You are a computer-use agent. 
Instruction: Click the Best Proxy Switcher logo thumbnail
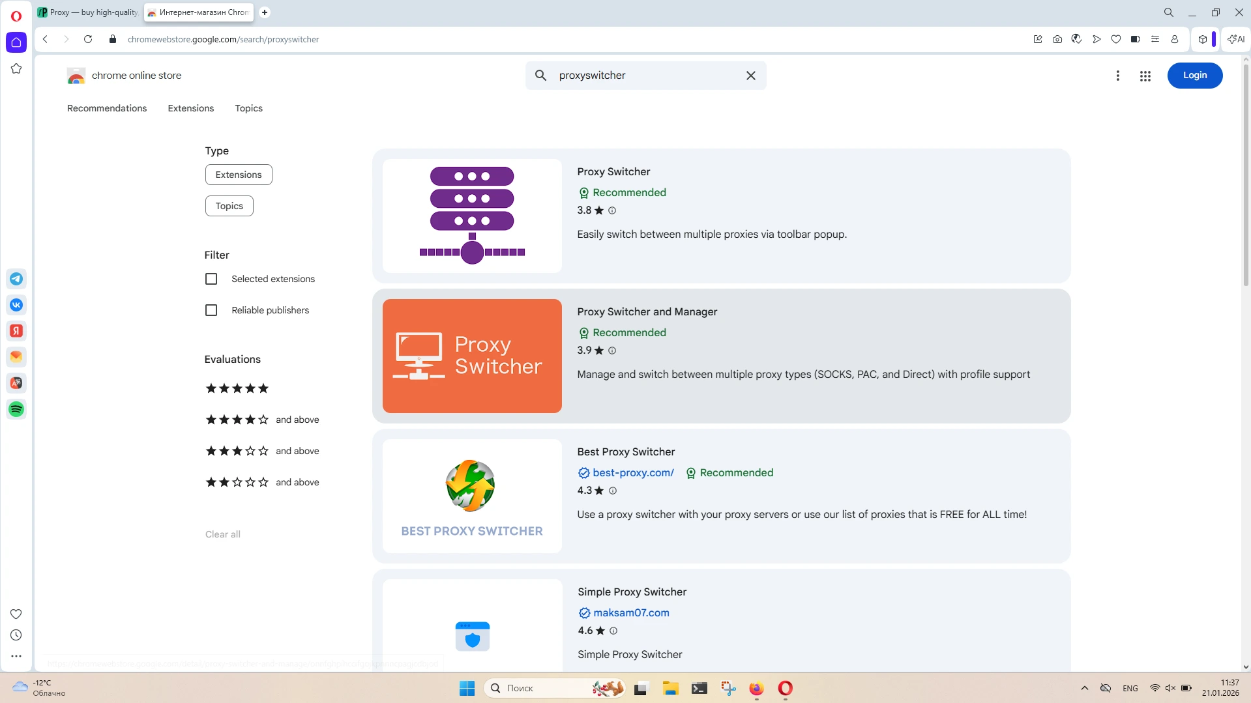click(x=472, y=496)
